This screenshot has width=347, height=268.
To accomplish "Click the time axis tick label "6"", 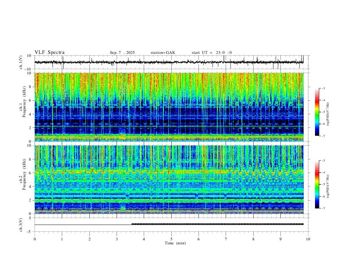I will pos(198,239).
